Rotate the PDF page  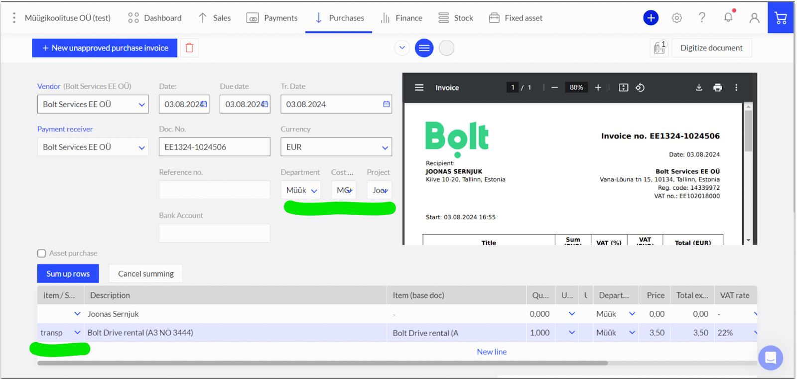pos(640,88)
